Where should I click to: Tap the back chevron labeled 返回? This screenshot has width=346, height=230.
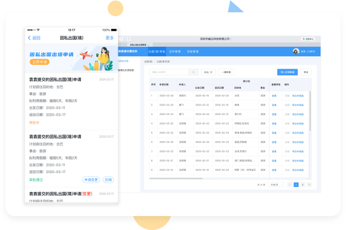[33, 38]
